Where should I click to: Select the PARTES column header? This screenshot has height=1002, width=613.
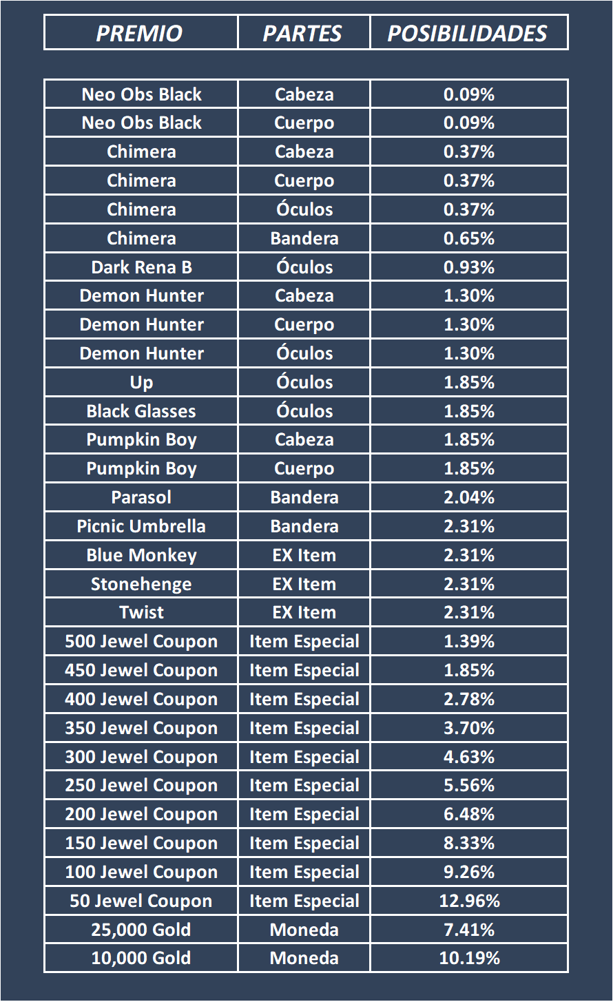tap(303, 33)
